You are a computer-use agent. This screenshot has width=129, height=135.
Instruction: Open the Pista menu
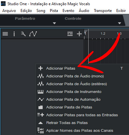54,11
